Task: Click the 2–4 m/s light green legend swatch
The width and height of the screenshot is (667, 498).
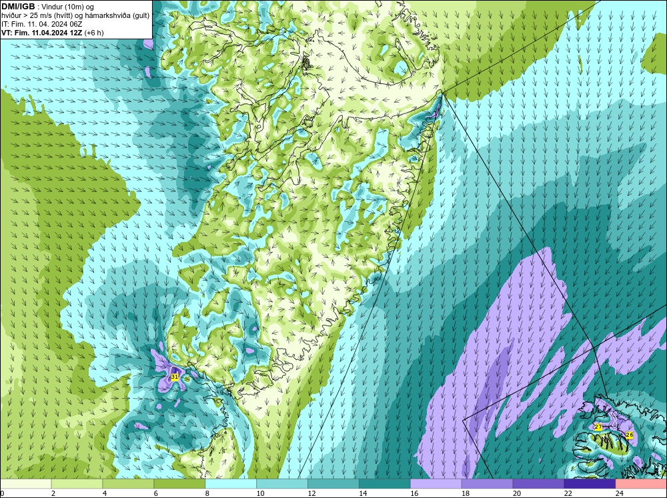Action: [x=77, y=484]
